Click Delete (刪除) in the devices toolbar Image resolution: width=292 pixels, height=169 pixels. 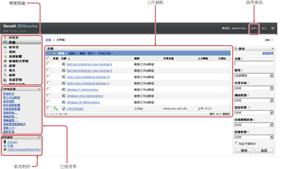(82, 53)
